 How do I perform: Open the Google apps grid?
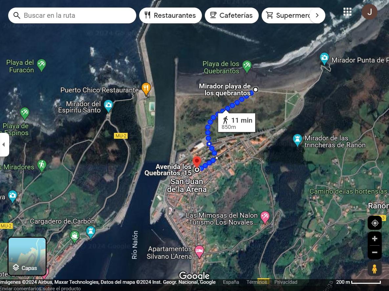pyautogui.click(x=347, y=12)
